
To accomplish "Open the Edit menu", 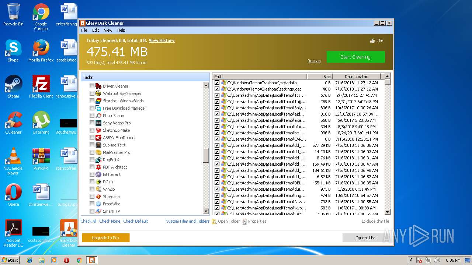I will 96,30.
